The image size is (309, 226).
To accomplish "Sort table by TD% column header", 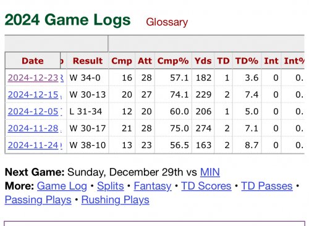I will tap(247, 61).
